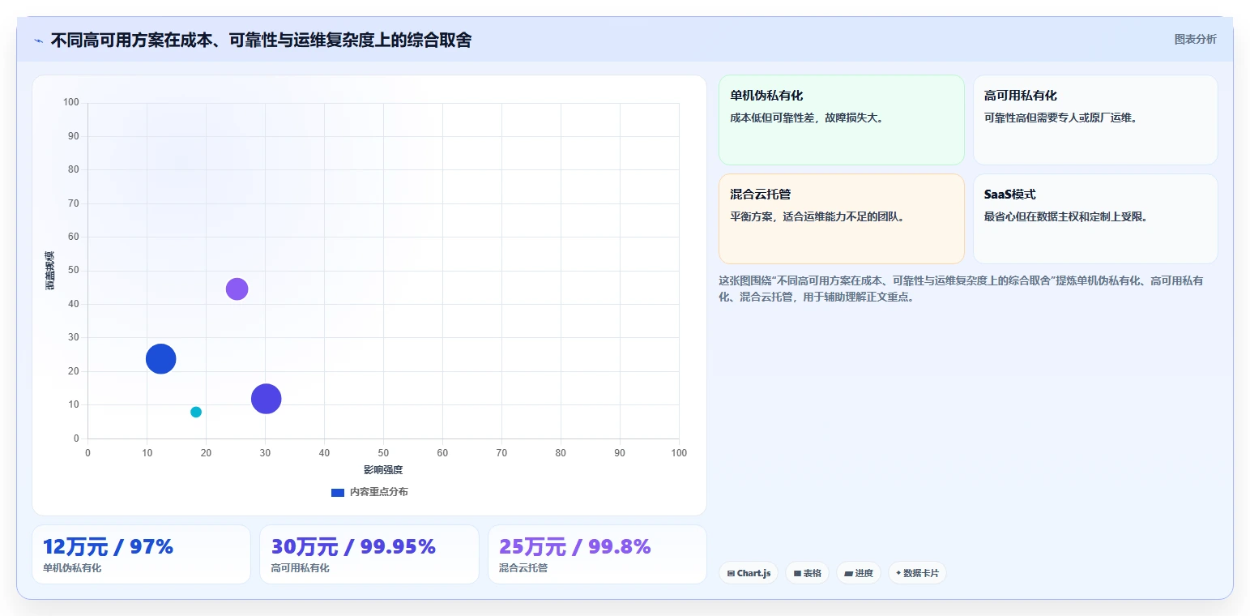The height and width of the screenshot is (616, 1250).
Task: Select the large blue bubble near 24
Action: point(160,358)
